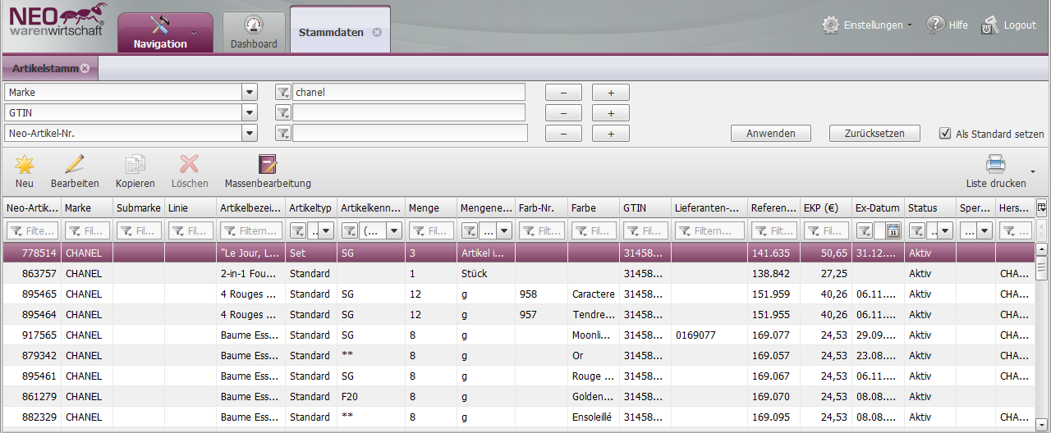Add filter row with plus beside Neo-Artikel-Nr.
Screen dimensions: 1051x433
pyautogui.click(x=610, y=133)
